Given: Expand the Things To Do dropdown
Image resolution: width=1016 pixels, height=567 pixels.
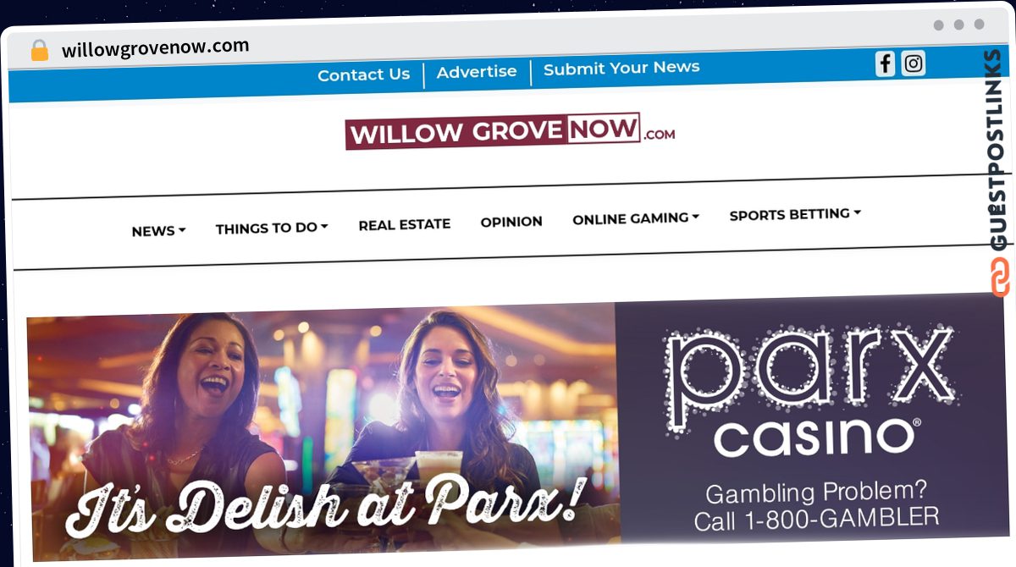Looking at the screenshot, I should [272, 228].
